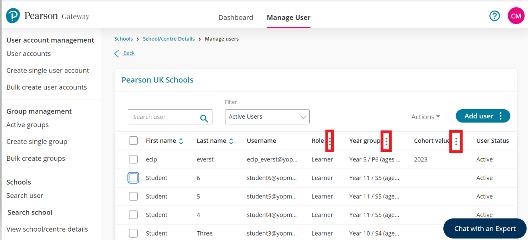Click the search magnifier icon

204,117
